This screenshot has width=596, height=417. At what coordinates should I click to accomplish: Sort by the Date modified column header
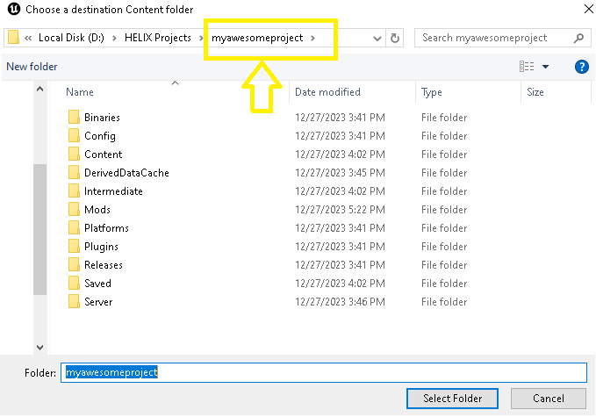tap(329, 92)
